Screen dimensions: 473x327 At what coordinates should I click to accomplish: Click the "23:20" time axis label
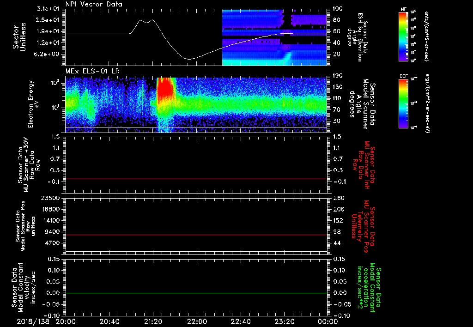pyautogui.click(x=284, y=321)
